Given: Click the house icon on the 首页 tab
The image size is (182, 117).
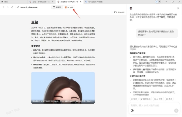Looking at the screenshot, I should coord(2,2).
